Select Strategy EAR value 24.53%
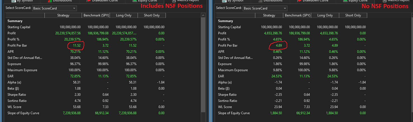 tap(276, 76)
